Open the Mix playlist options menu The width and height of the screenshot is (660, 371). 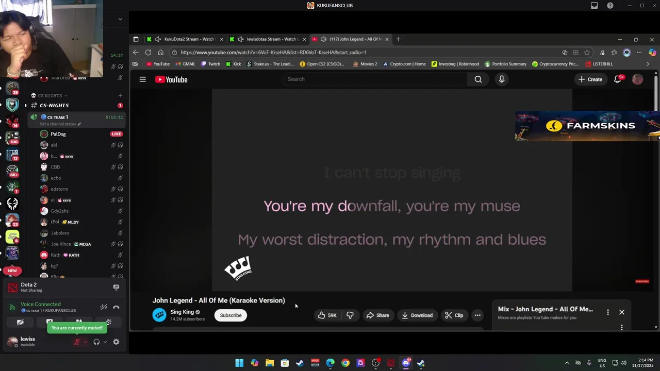(x=608, y=312)
